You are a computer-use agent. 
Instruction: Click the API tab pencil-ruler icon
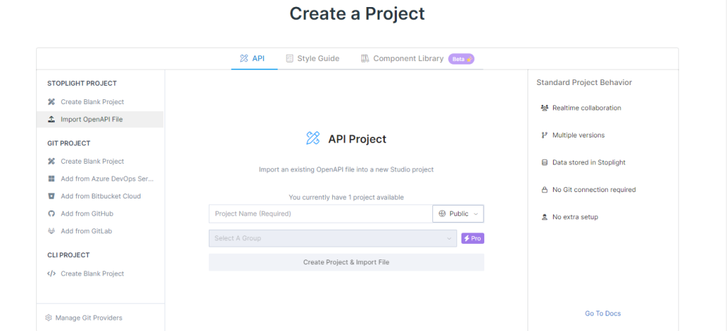point(244,58)
